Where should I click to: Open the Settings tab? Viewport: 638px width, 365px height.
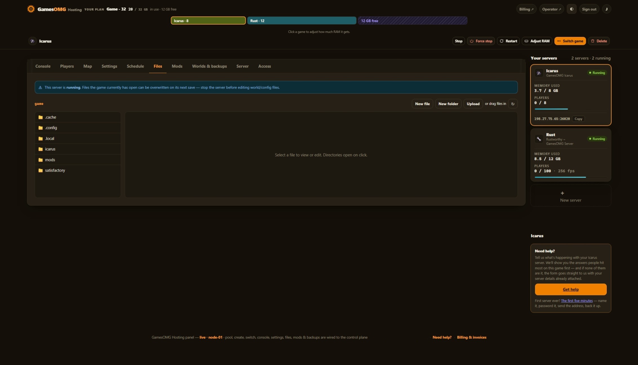[109, 66]
